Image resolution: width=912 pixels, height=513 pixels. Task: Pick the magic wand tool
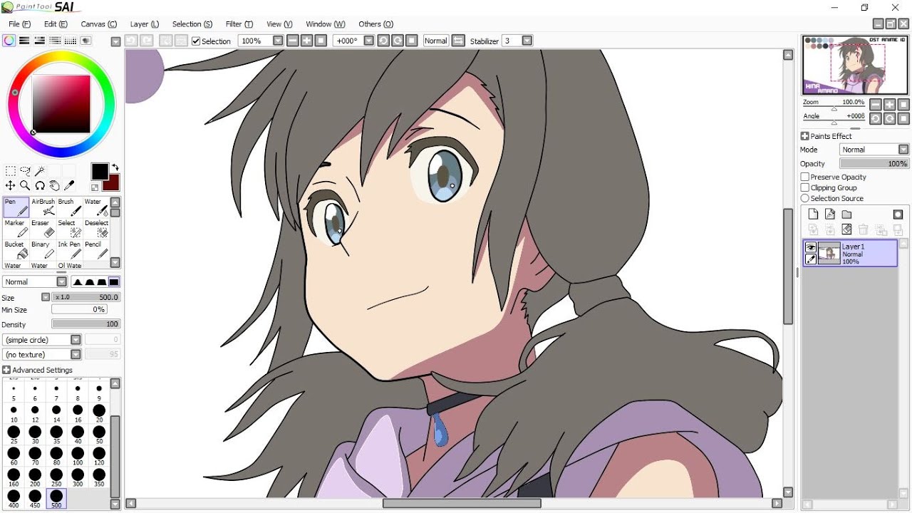(40, 171)
